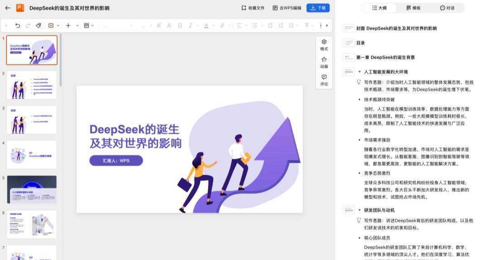The width and height of the screenshot is (489, 260).
Task: Select slide 5 thumbnail
Action: tap(32, 189)
